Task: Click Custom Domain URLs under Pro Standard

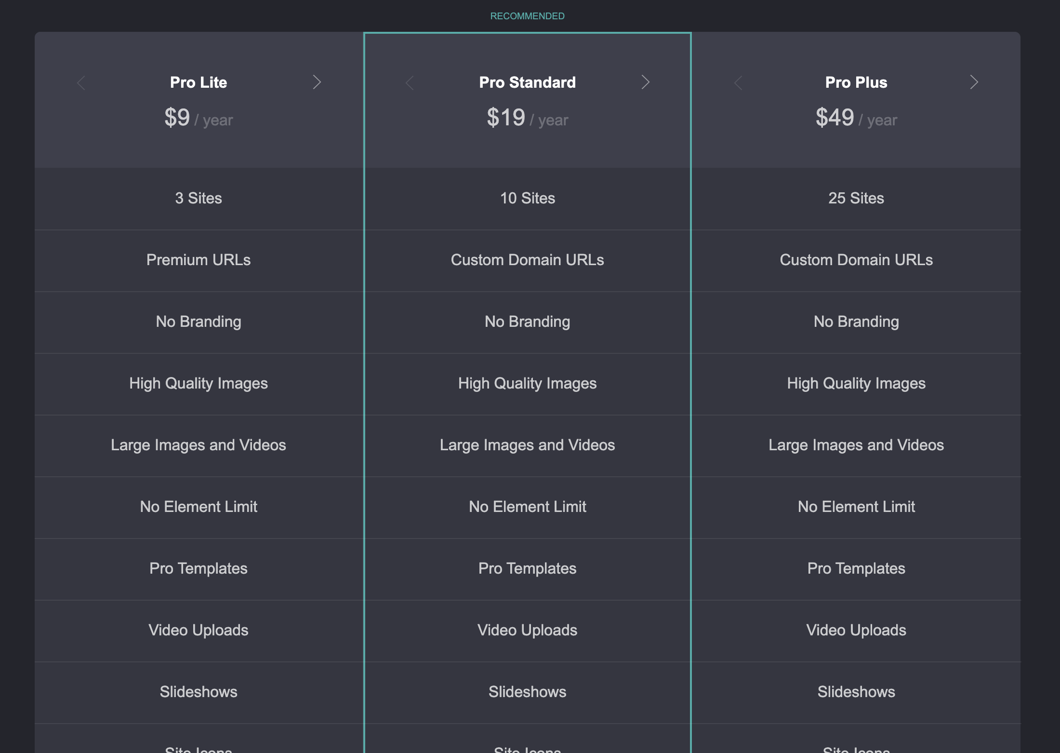Action: pyautogui.click(x=527, y=260)
